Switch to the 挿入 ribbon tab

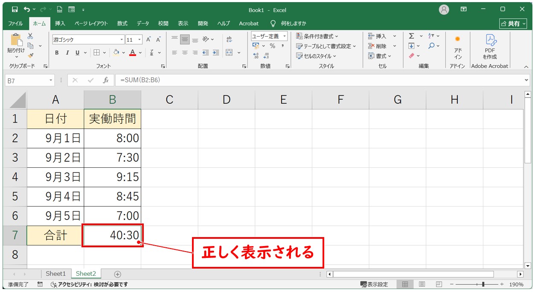tap(60, 23)
